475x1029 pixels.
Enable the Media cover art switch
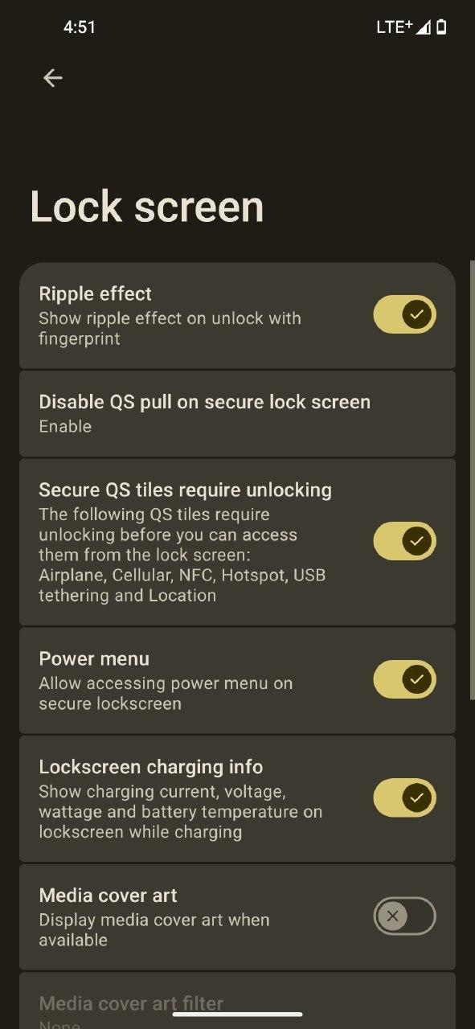click(404, 916)
